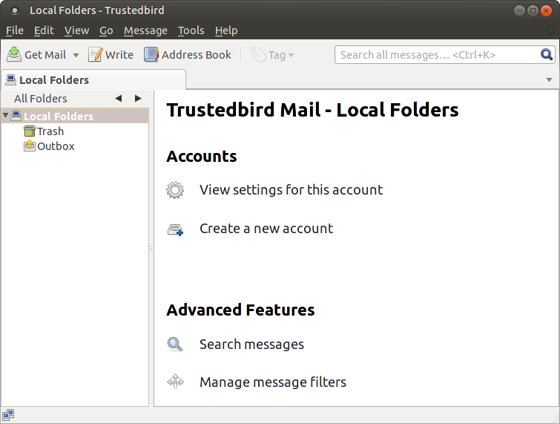The height and width of the screenshot is (424, 560).
Task: Open the Message menu
Action: pos(145,30)
